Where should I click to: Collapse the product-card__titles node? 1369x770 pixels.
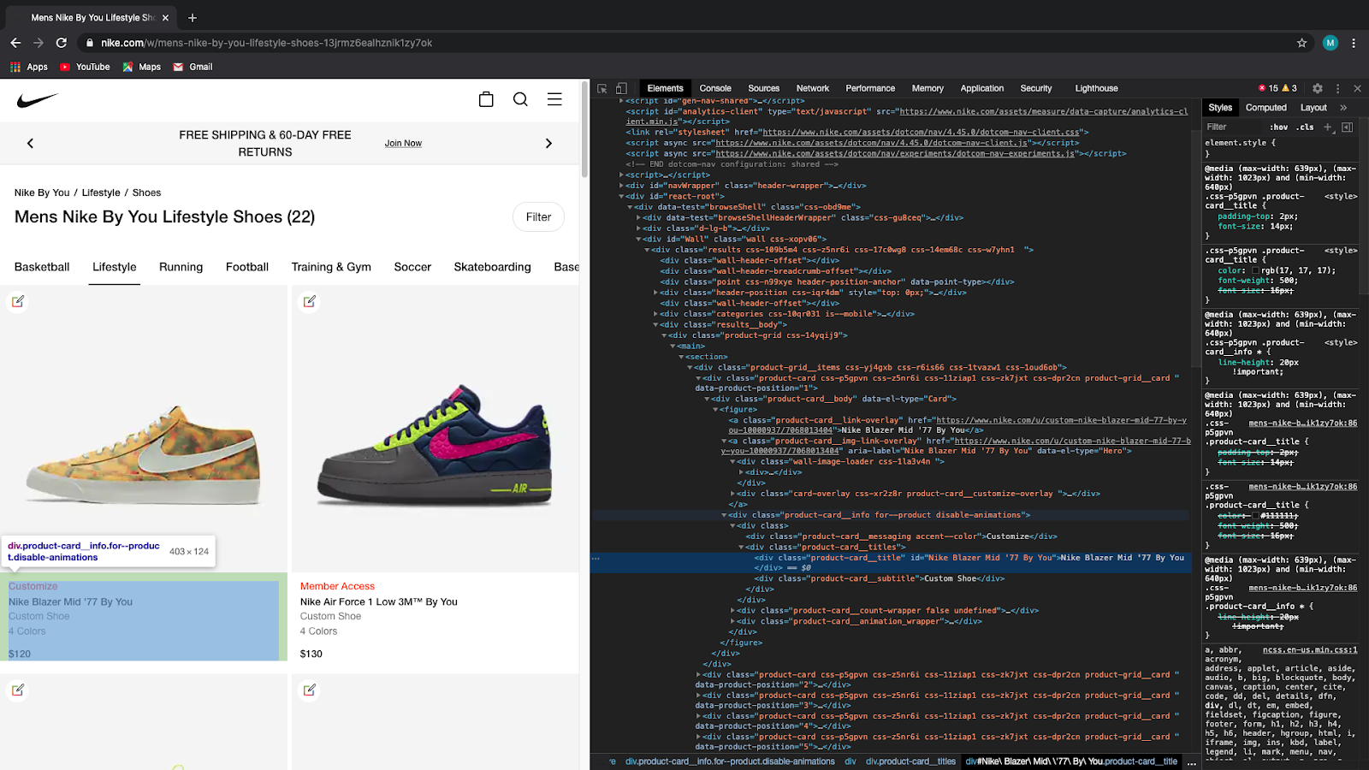742,548
